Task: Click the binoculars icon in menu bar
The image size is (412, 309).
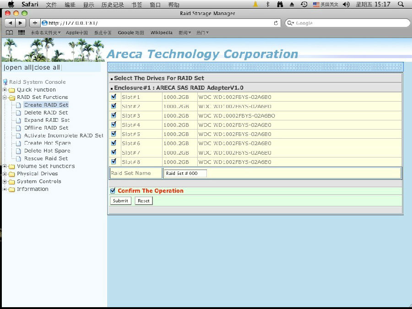Action: [x=280, y=4]
